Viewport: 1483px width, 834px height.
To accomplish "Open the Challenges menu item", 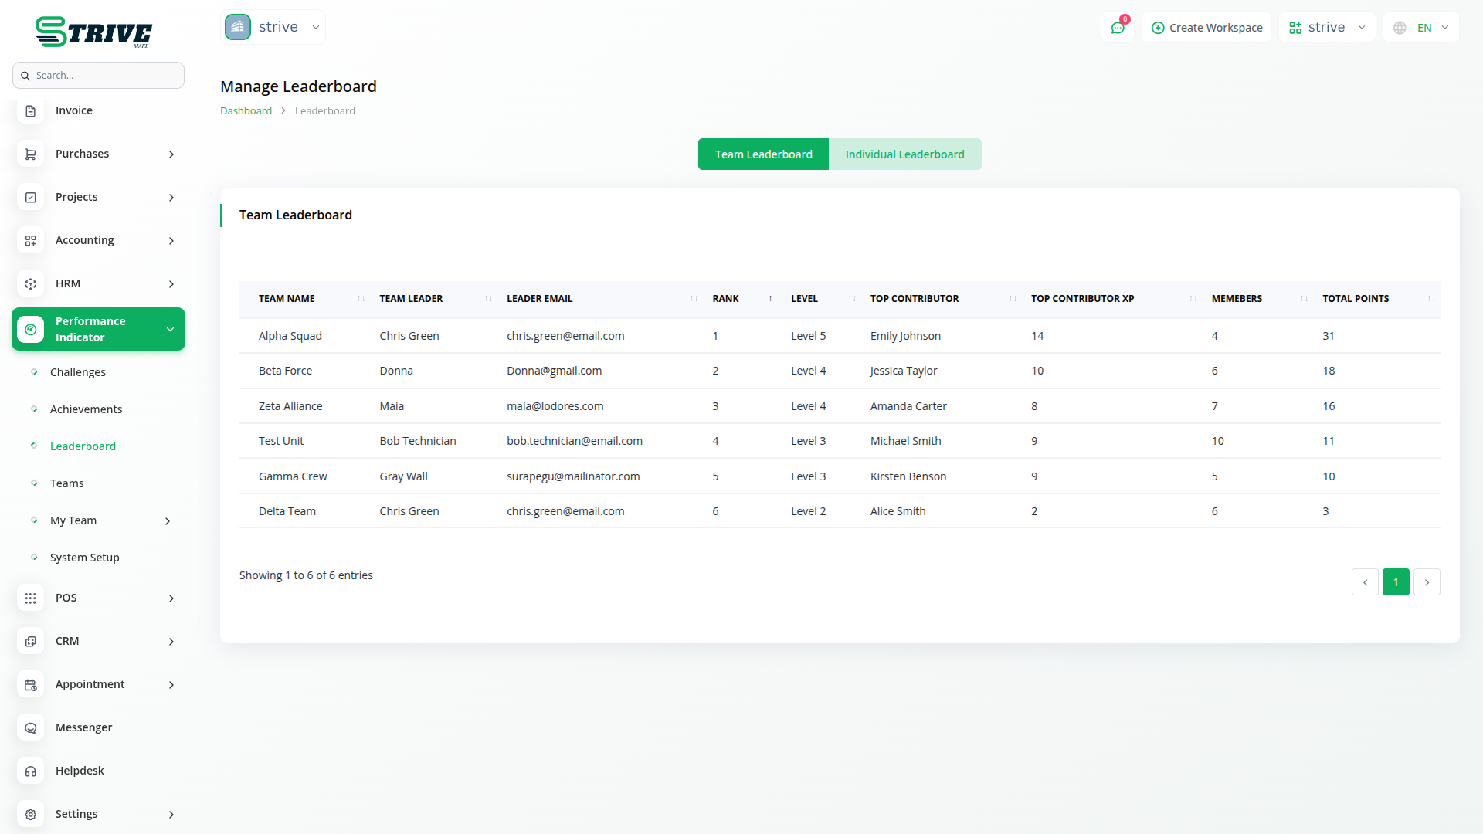I will click(x=78, y=372).
